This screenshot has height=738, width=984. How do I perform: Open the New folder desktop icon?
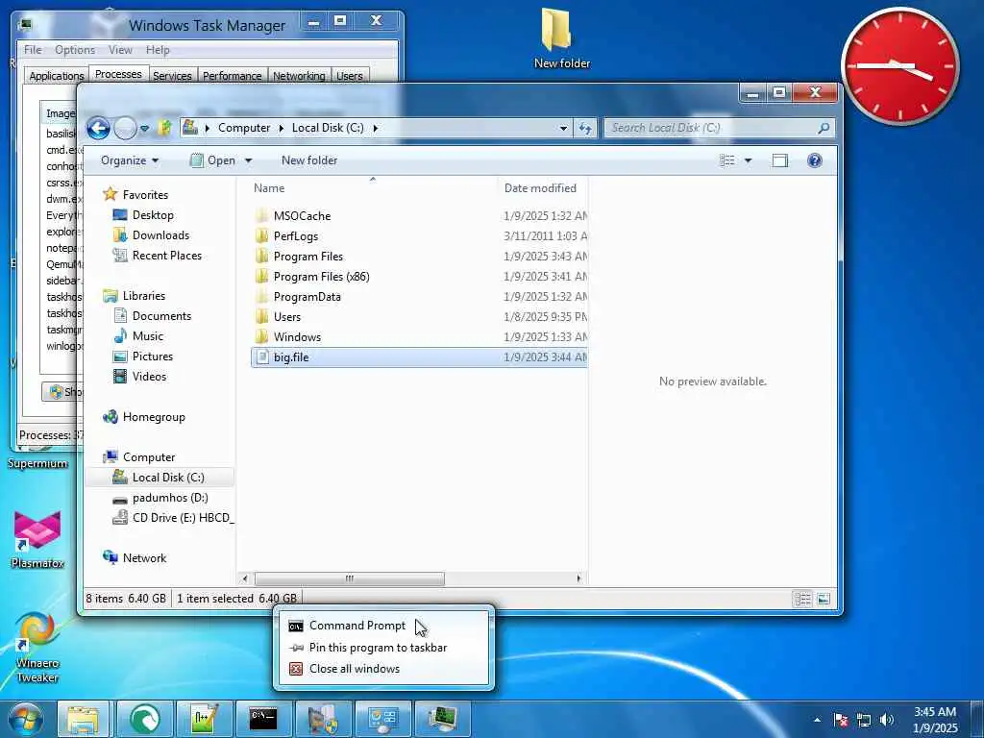pyautogui.click(x=560, y=37)
